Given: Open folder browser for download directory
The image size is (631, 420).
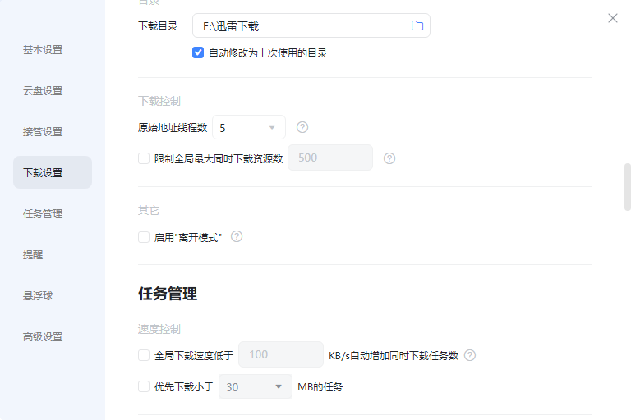Looking at the screenshot, I should (417, 25).
